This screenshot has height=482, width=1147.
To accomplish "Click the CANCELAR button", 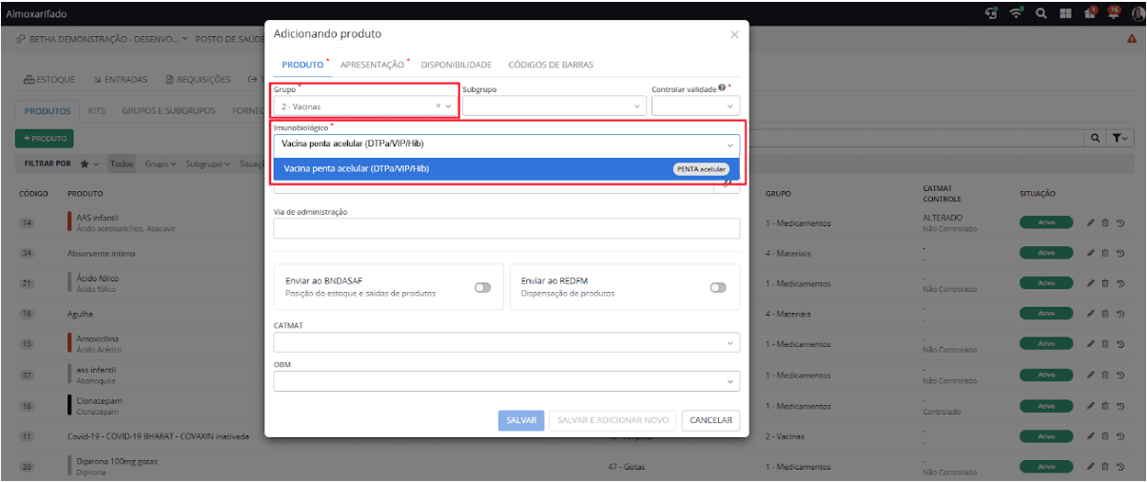I will pos(711,420).
